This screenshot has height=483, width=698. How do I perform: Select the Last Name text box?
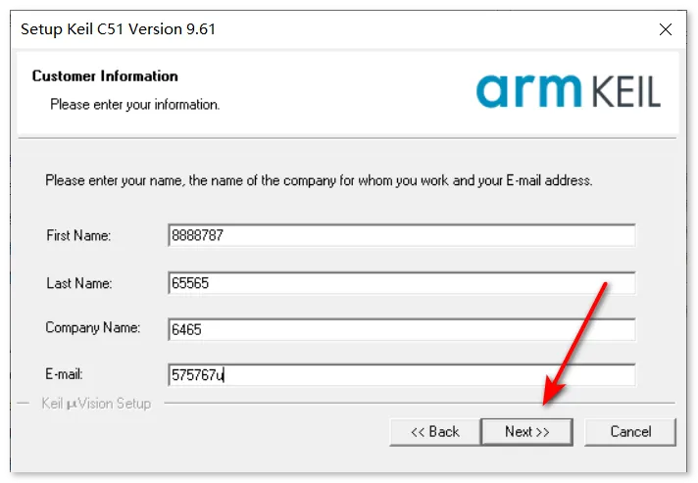(402, 283)
